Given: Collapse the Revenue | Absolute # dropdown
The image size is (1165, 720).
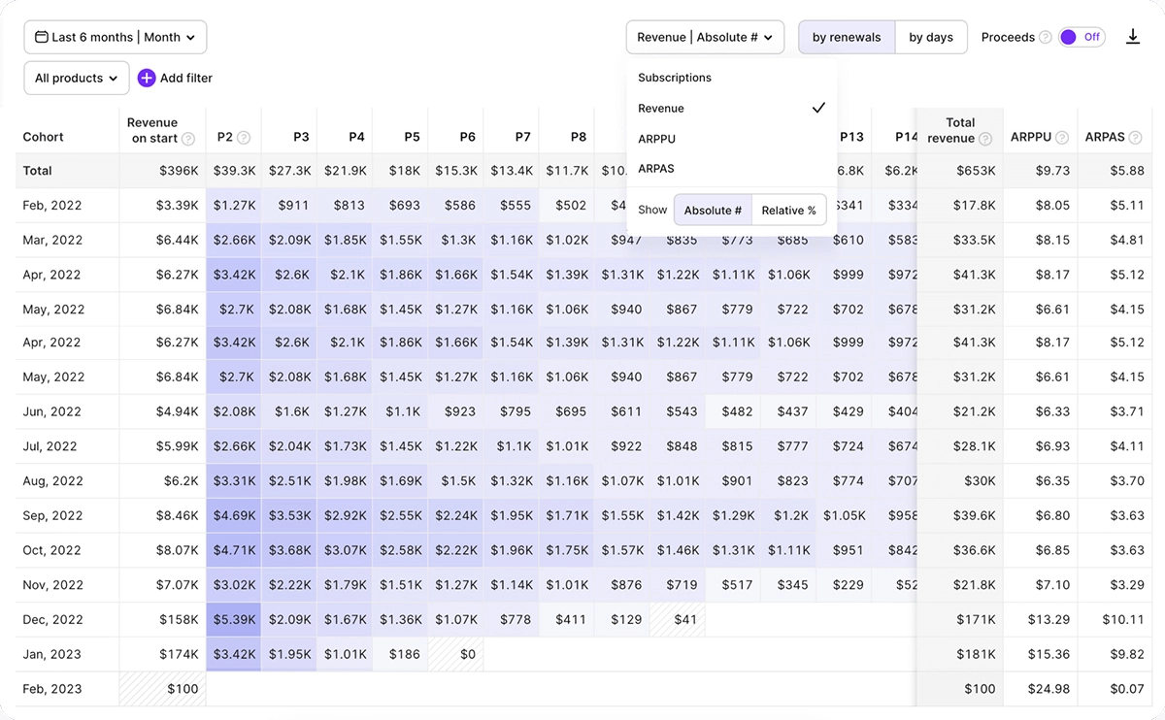Looking at the screenshot, I should 705,37.
